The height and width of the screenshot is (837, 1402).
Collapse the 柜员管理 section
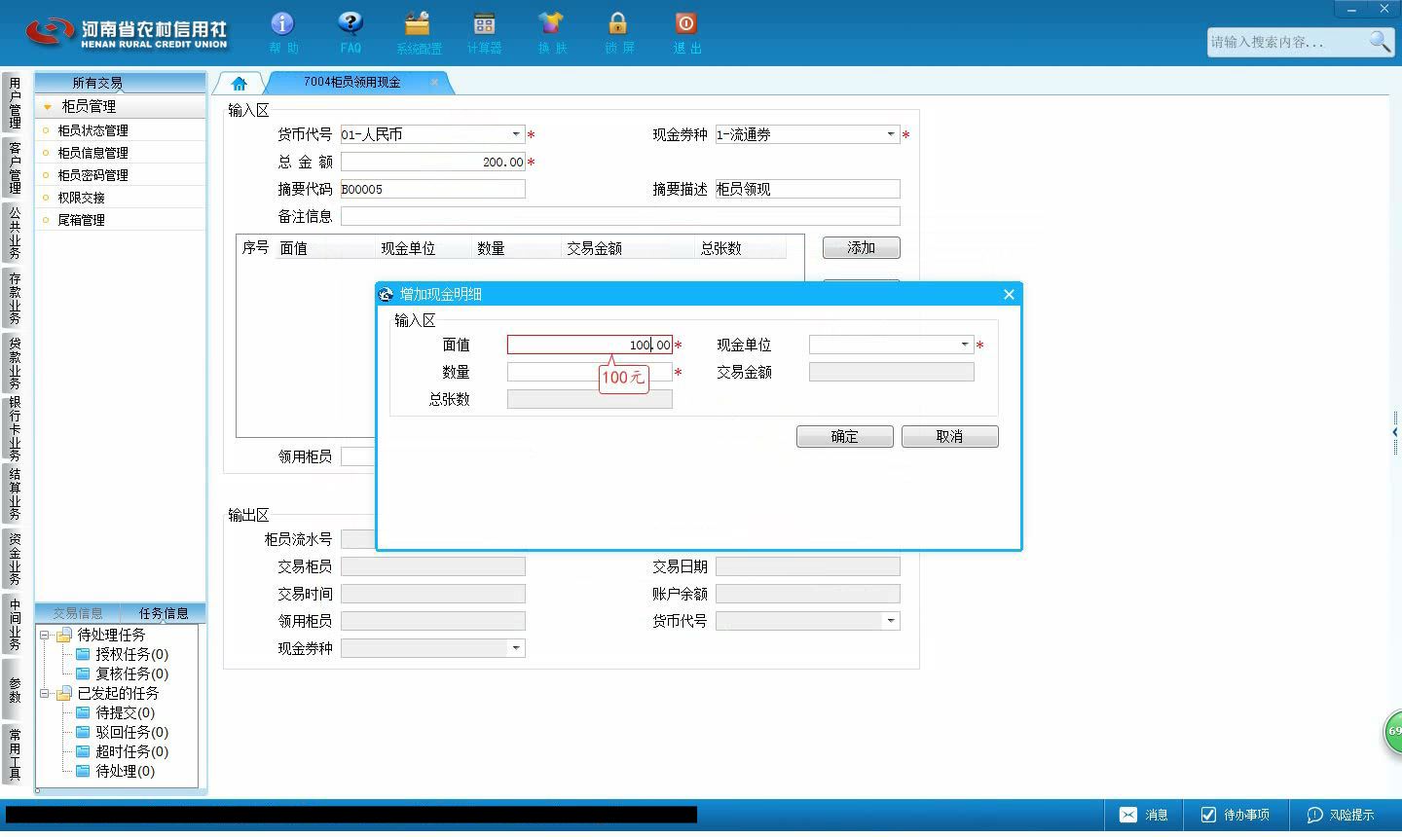point(47,107)
